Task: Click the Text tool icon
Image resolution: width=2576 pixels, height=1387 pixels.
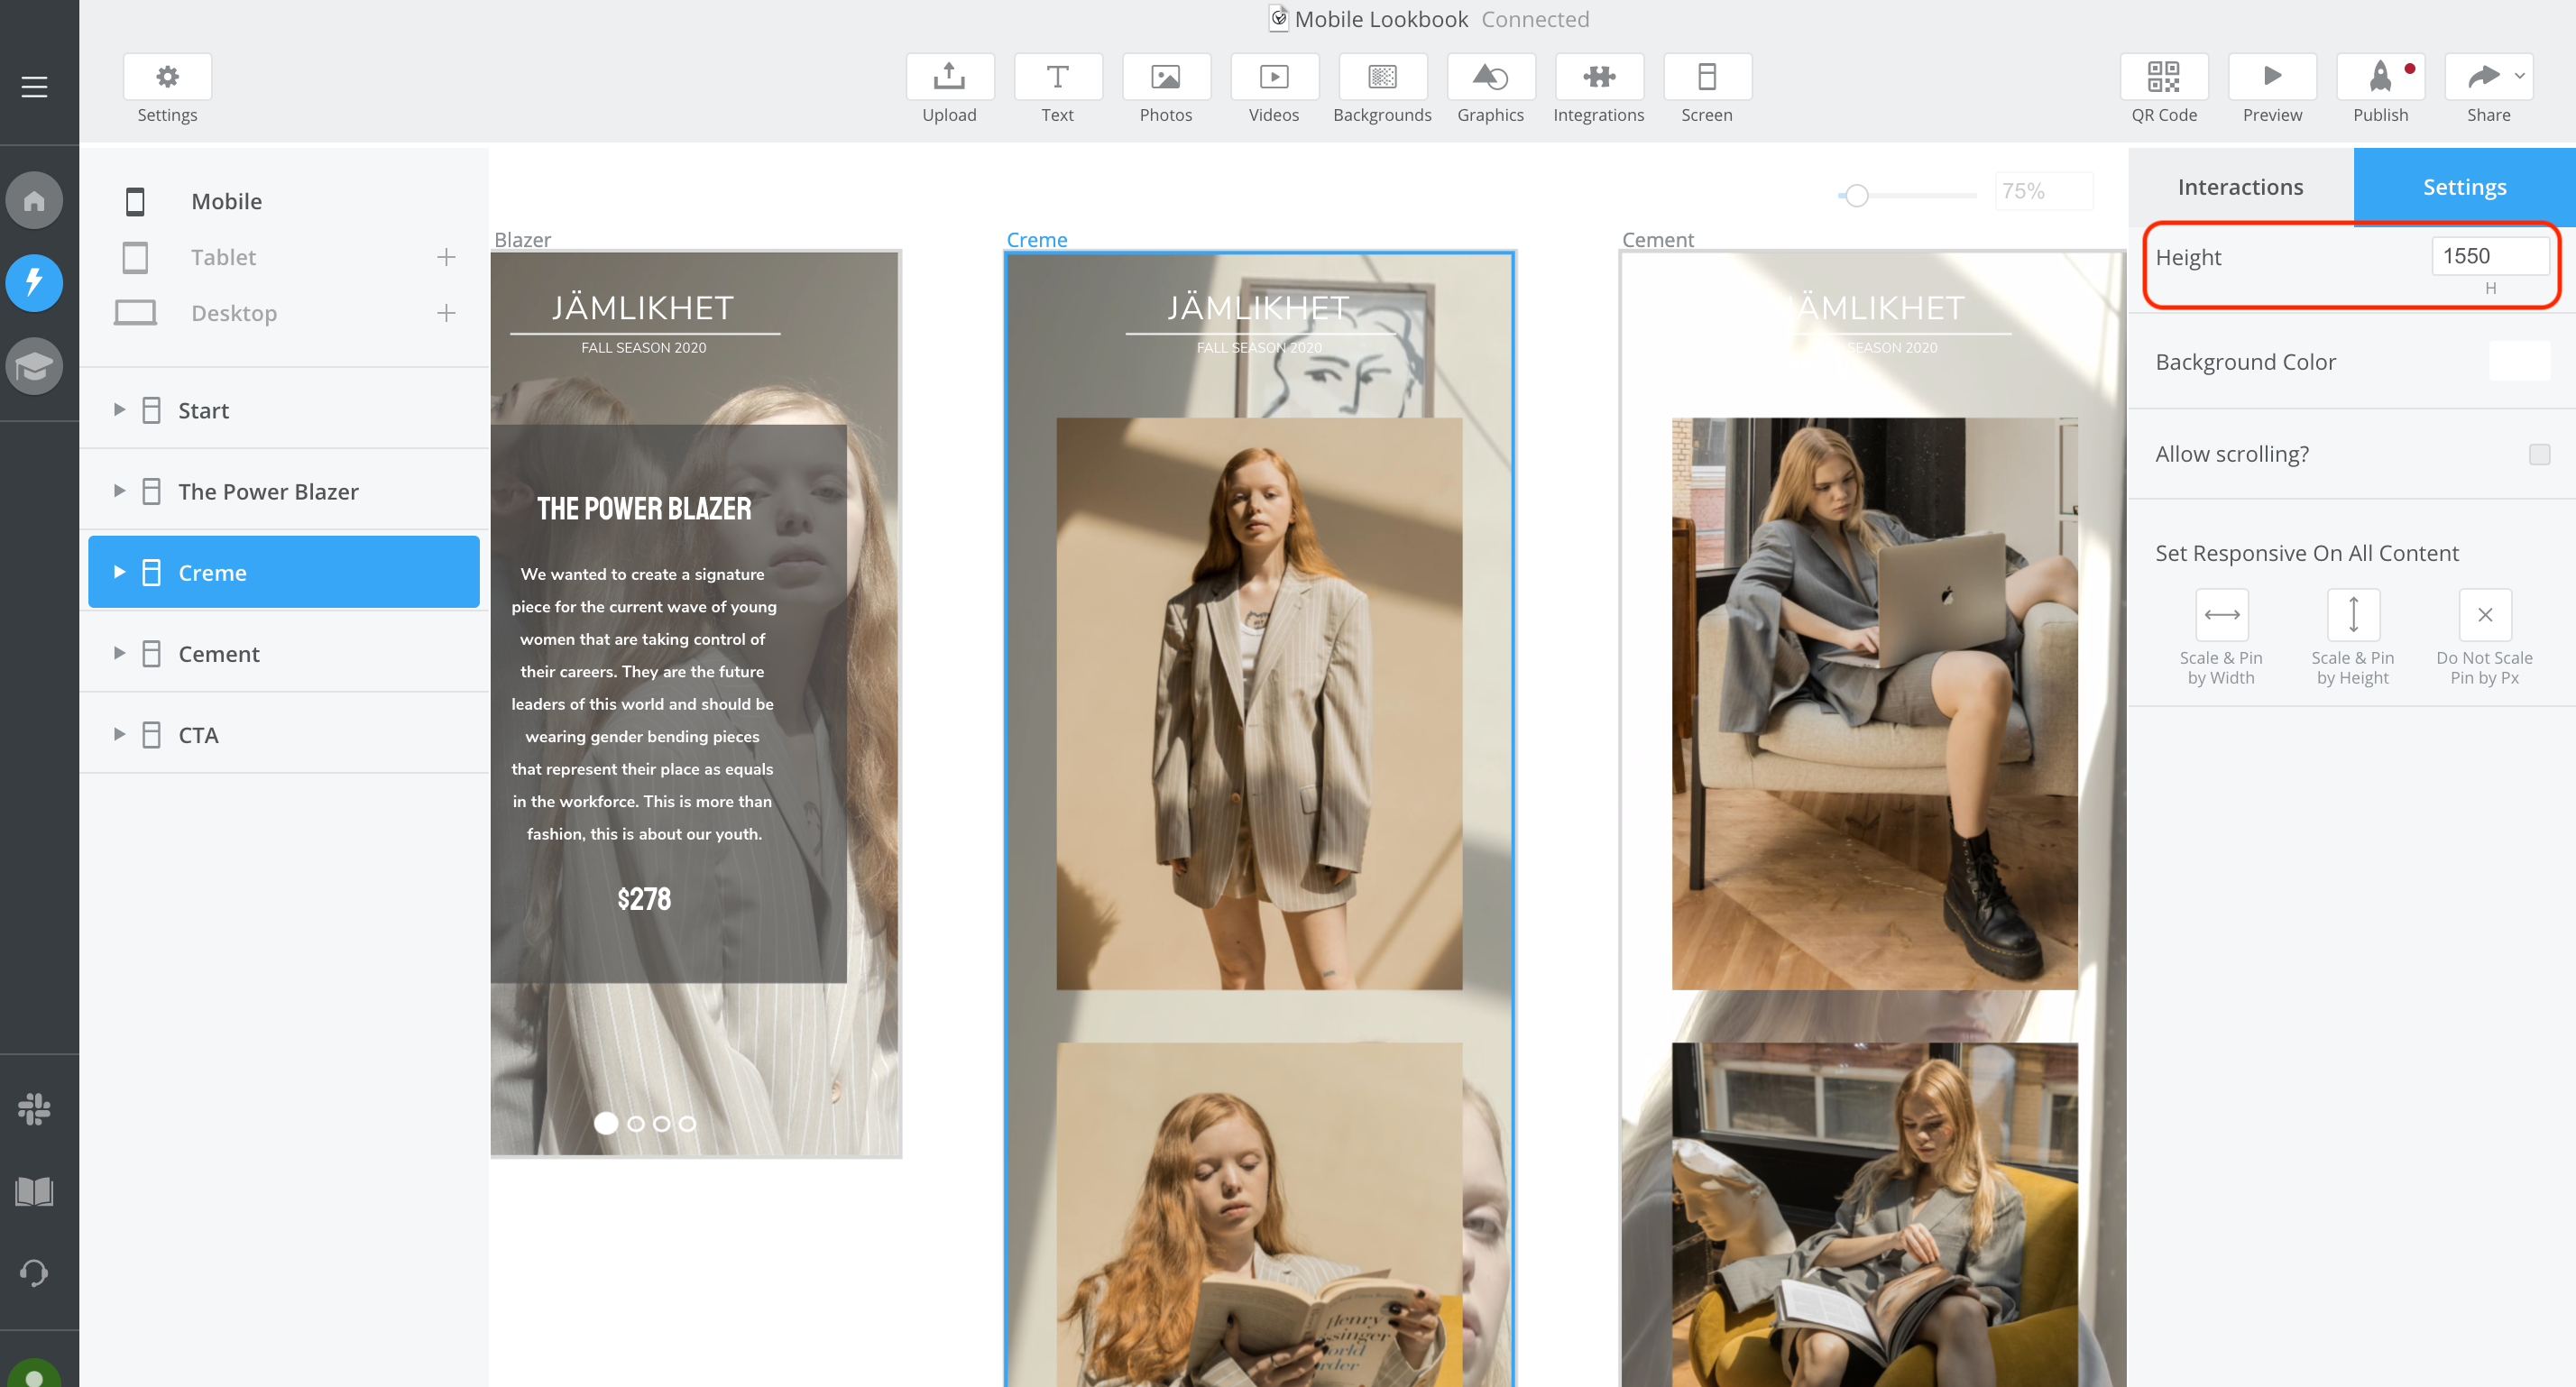Action: point(1057,77)
